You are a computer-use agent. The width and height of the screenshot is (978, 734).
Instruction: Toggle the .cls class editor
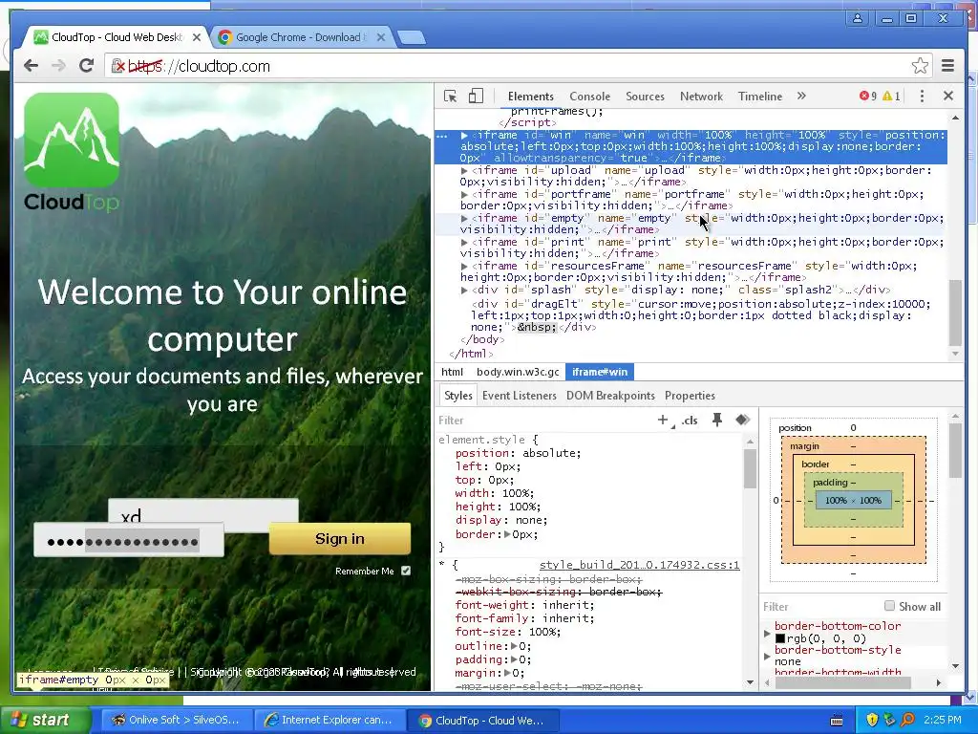[x=690, y=421]
